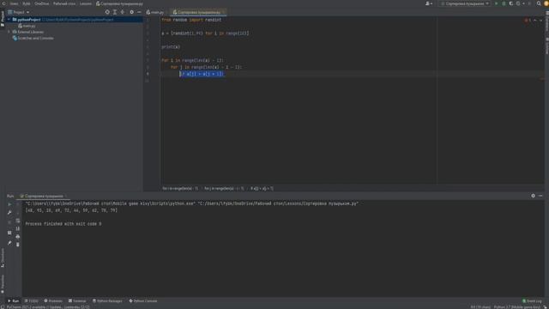Image resolution: width=549 pixels, height=309 pixels.
Task: Run the program with green play button
Action: (496, 3)
